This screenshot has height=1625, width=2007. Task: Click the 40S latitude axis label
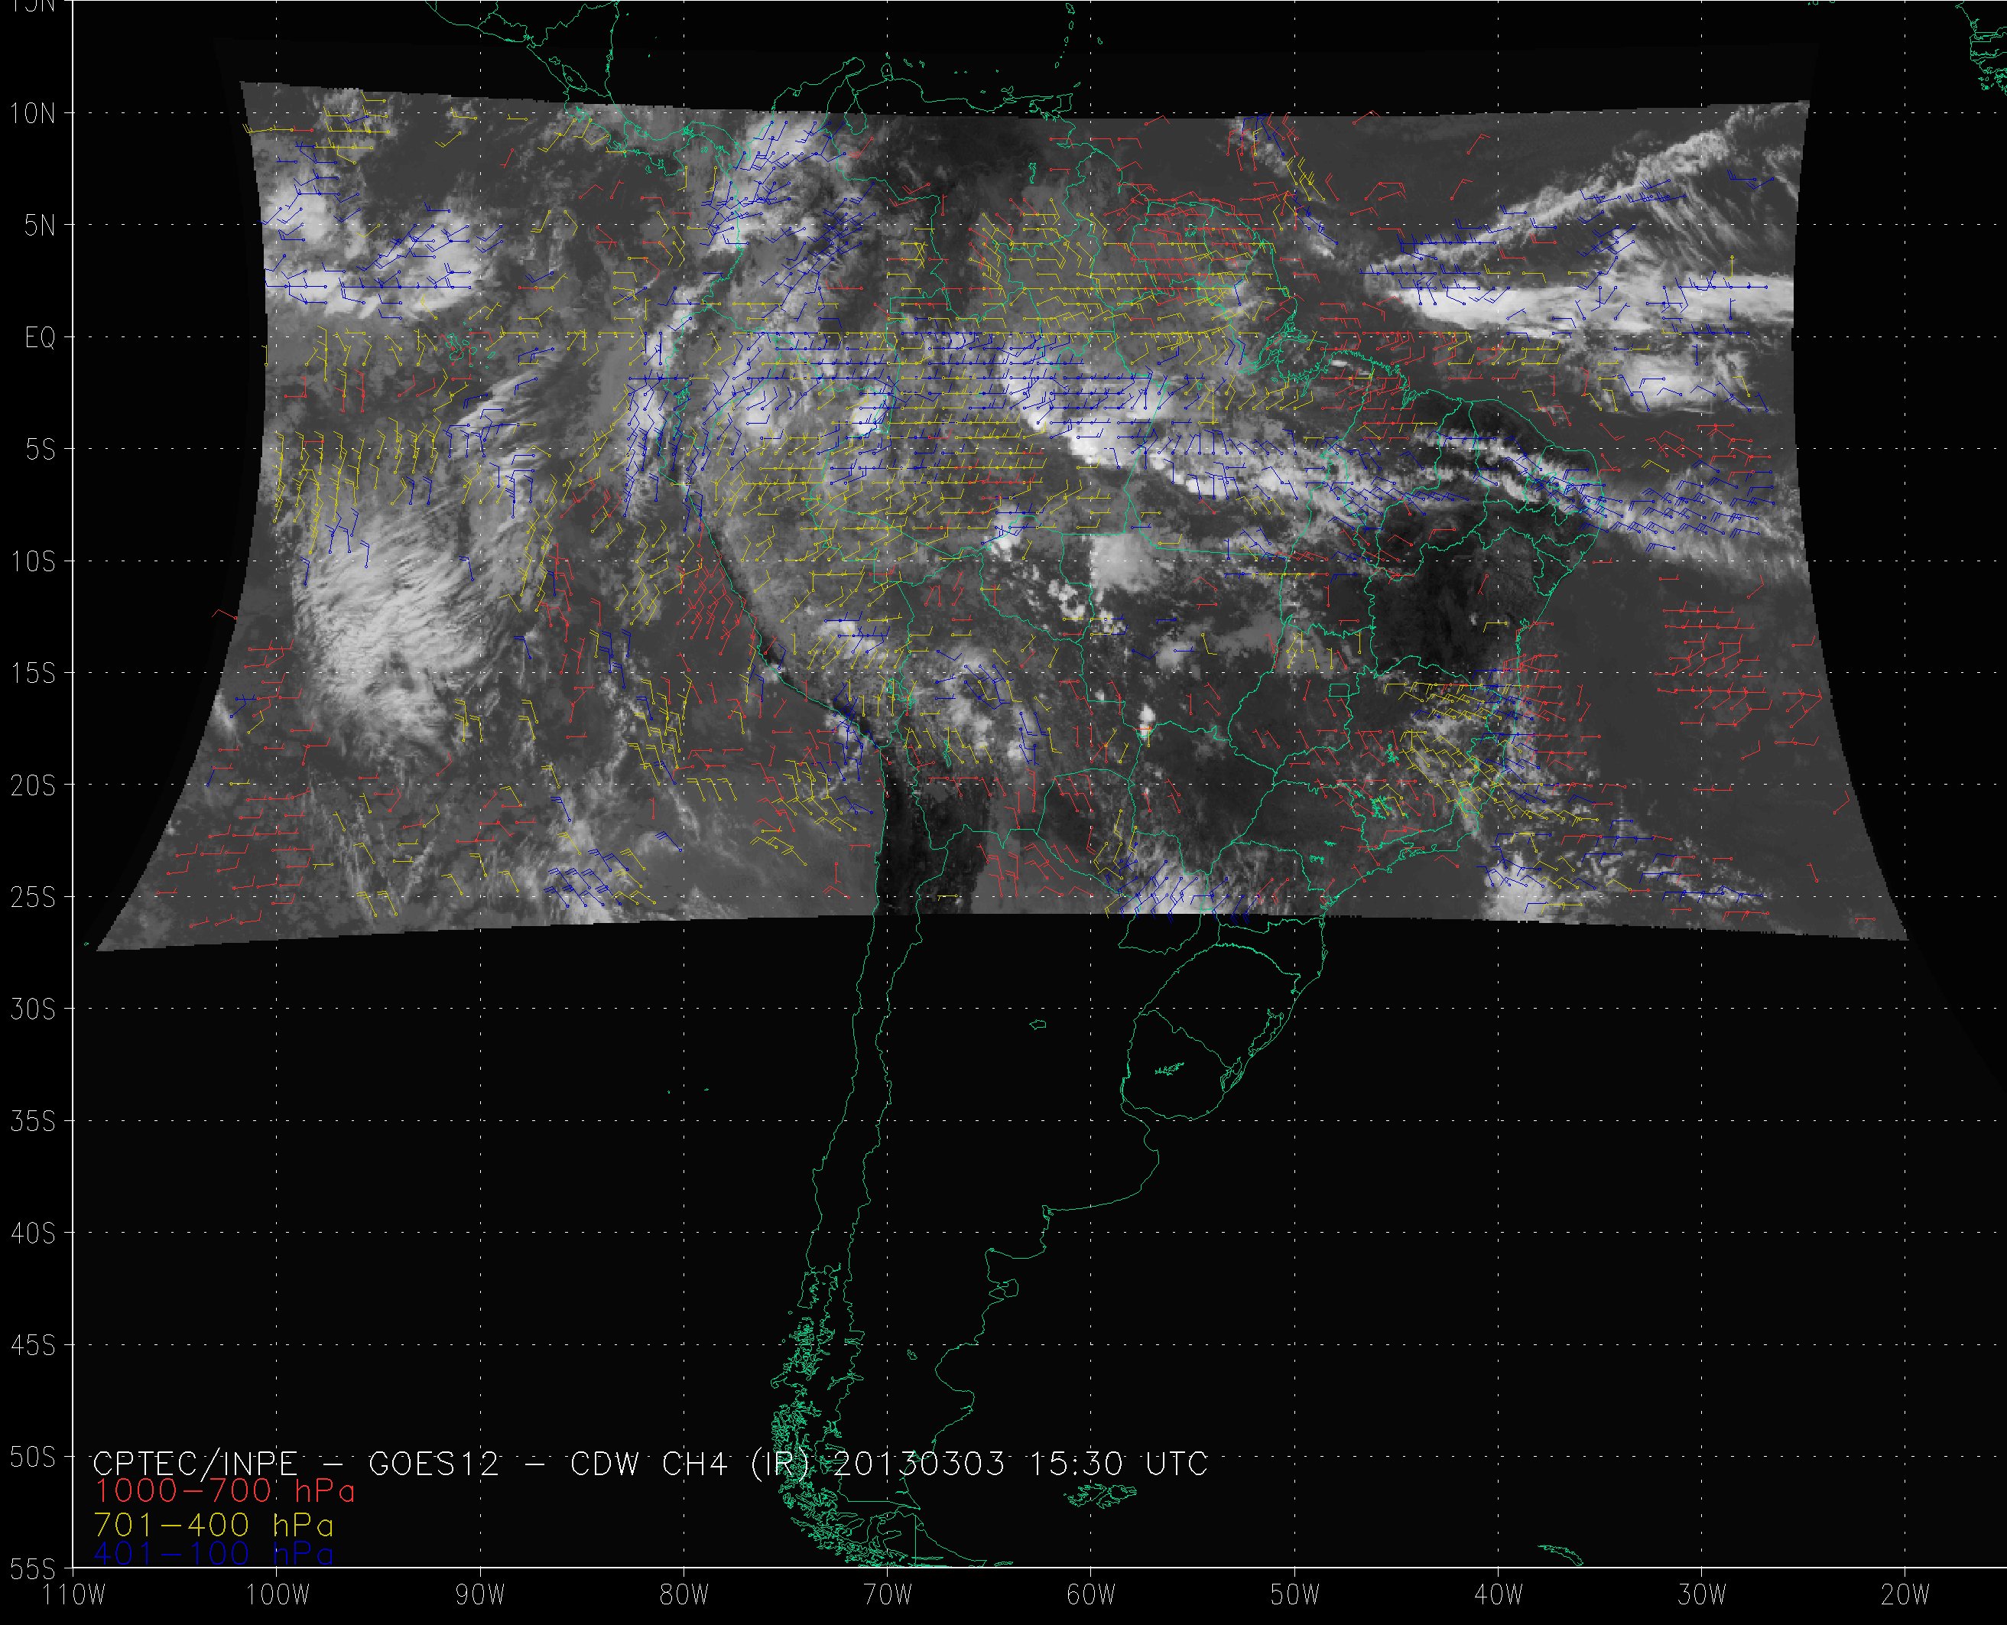(33, 1233)
